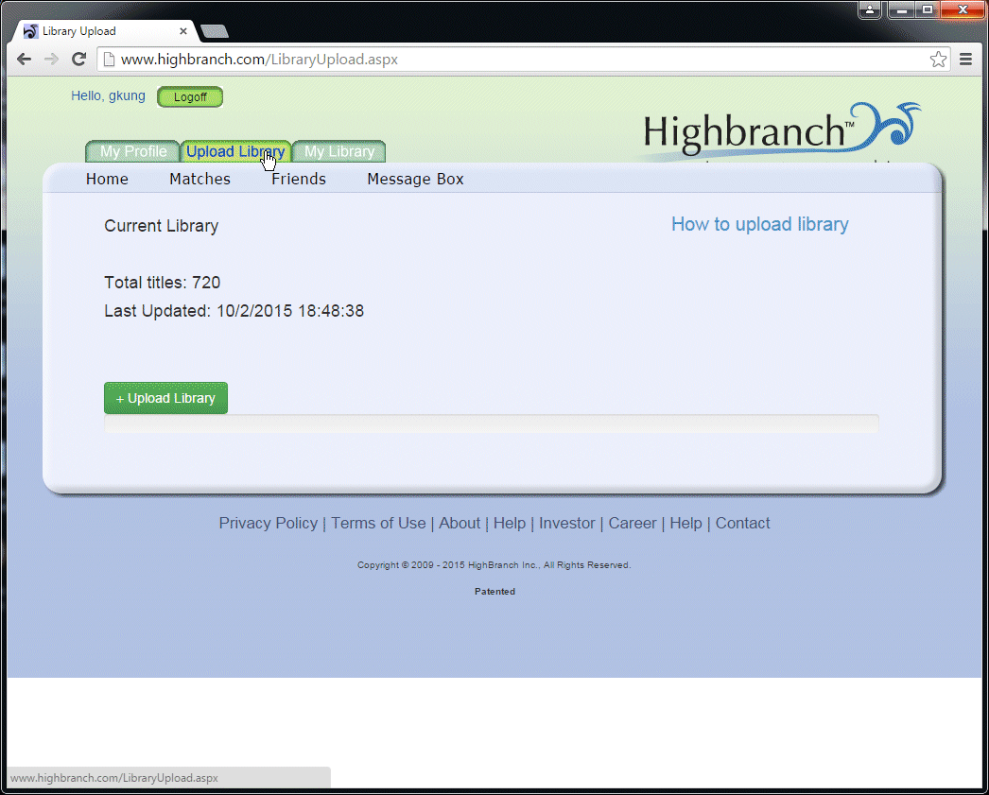Click the Patented text in footer

tap(494, 592)
